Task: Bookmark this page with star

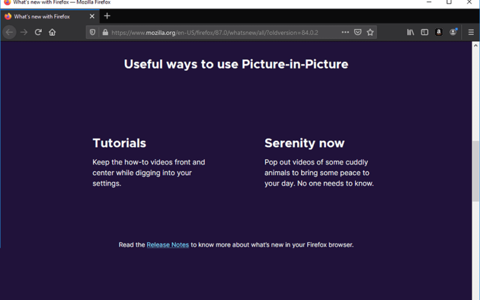Action: click(370, 32)
